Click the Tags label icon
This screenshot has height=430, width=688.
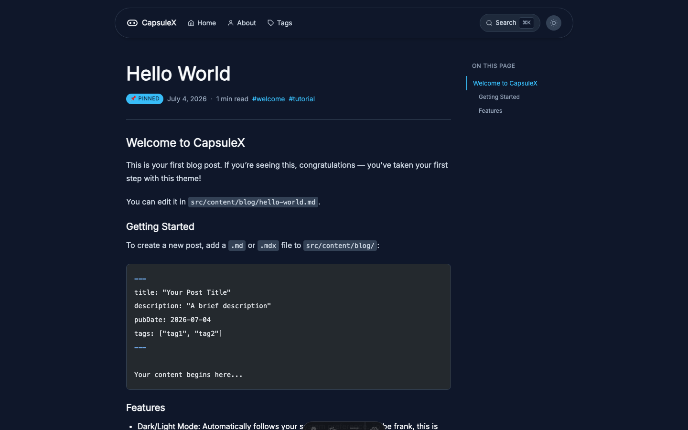271,23
